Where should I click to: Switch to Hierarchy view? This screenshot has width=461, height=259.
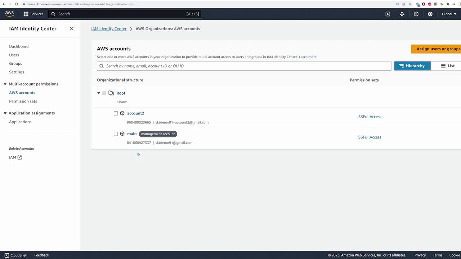coord(412,66)
